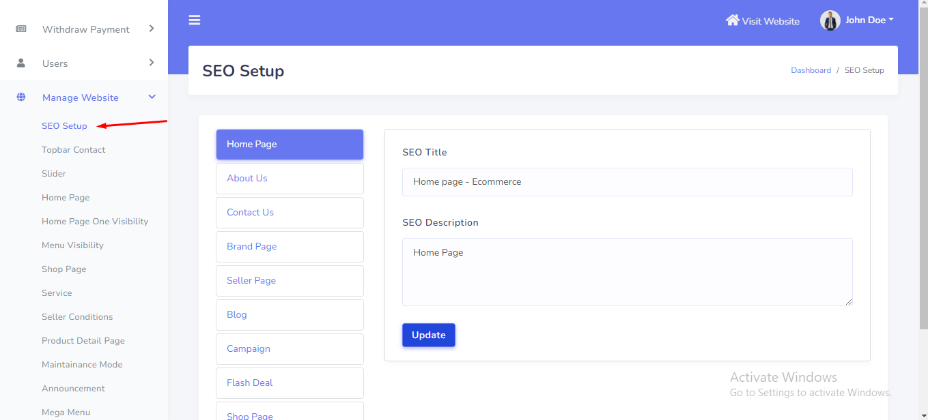This screenshot has width=928, height=420.
Task: Expand the Withdraw Payment submenu chevron
Action: 152,29
